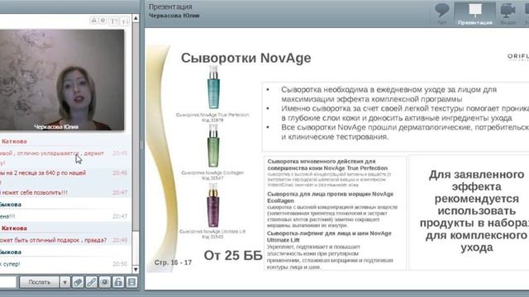
Task: Click the vertical splitter between chat and presentation
Action: pyautogui.click(x=141, y=145)
